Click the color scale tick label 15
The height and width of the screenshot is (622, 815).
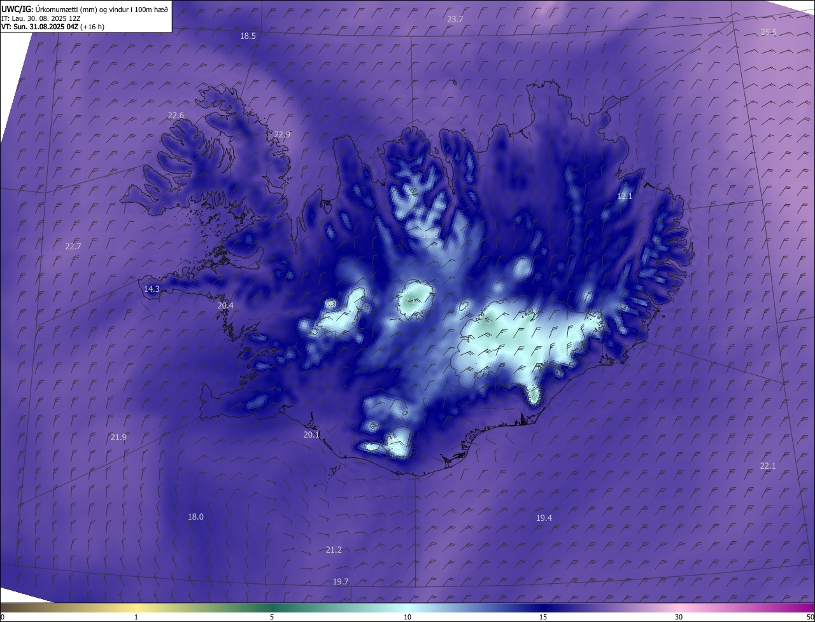point(543,617)
